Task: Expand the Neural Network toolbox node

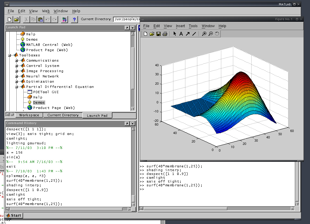Action: (x=17, y=77)
